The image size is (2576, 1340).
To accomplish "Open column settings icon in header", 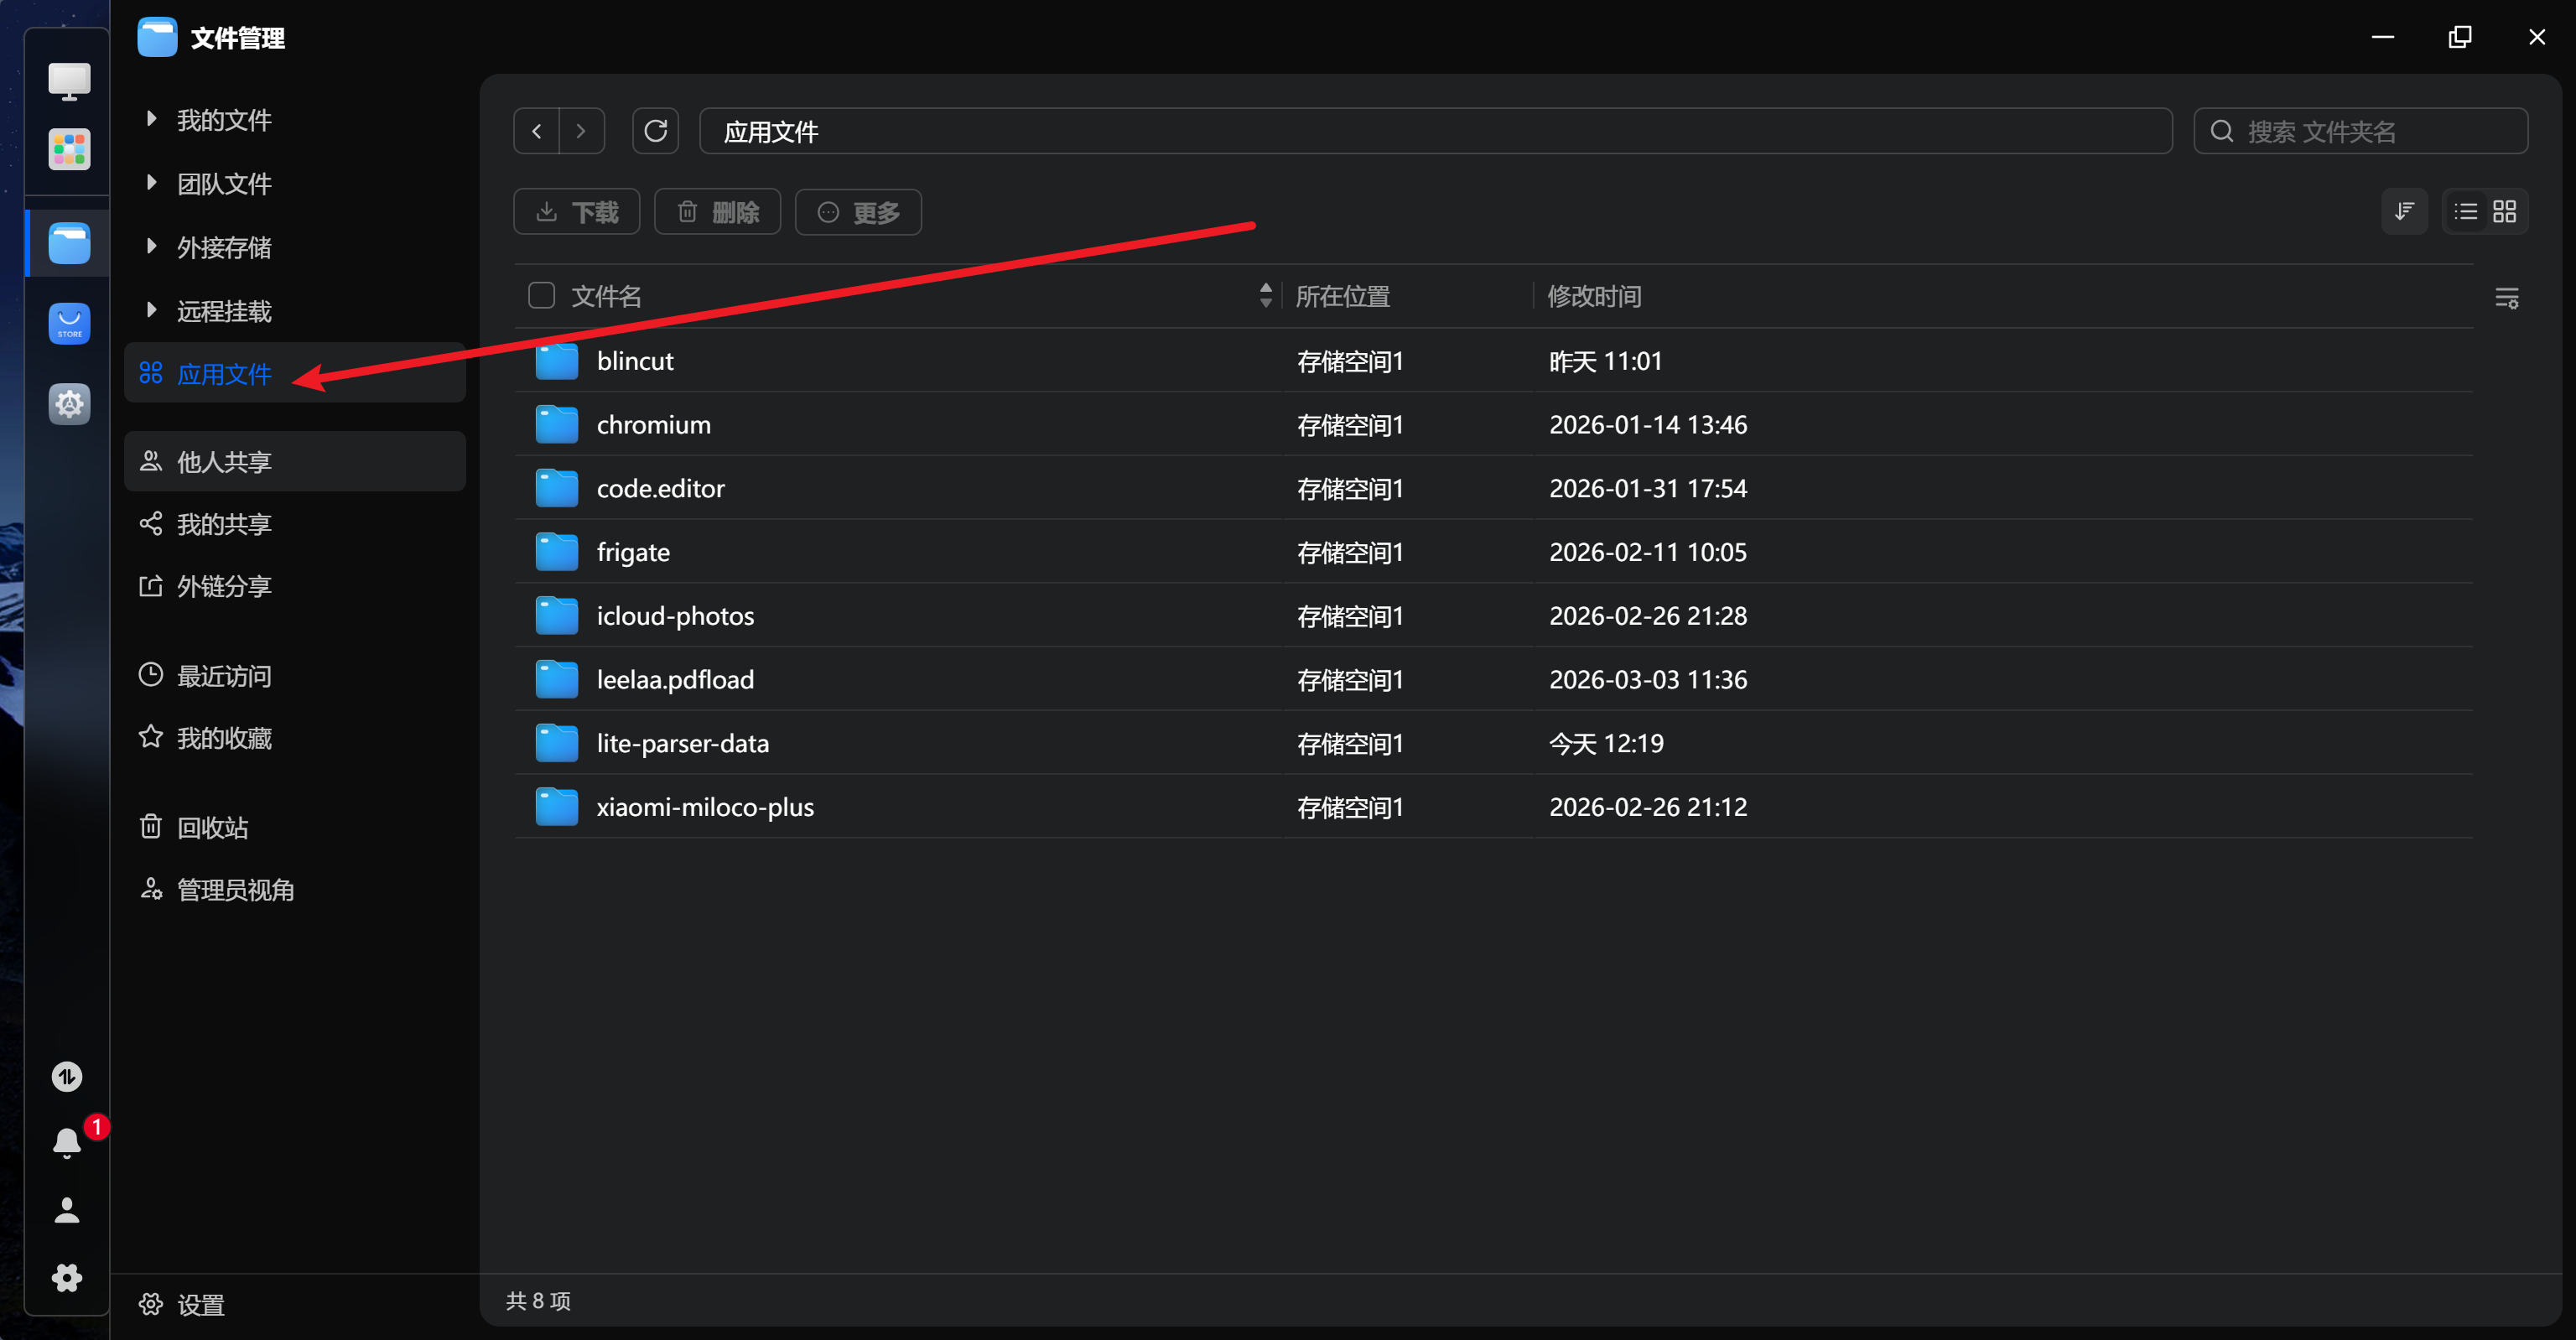I will (x=2506, y=297).
